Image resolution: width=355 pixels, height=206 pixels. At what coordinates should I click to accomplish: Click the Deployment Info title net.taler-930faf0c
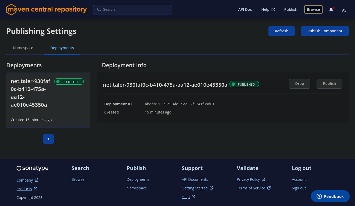point(165,85)
